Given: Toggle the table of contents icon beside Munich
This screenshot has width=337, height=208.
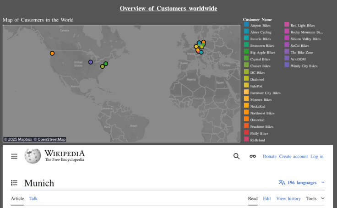Looking at the screenshot, I should (x=14, y=183).
